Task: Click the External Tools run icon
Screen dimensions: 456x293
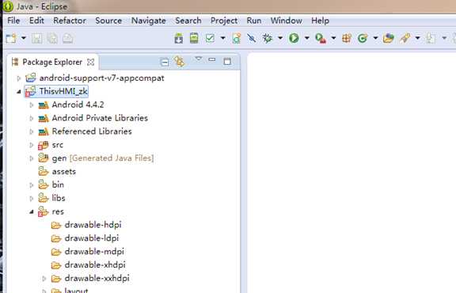Action: [320, 38]
